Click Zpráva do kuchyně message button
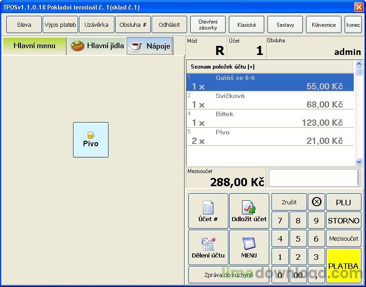366x287 pixels. (x=229, y=275)
